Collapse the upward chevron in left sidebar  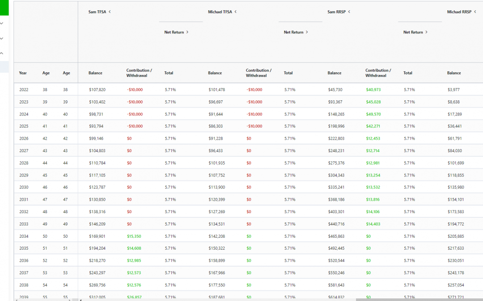(x=2, y=53)
